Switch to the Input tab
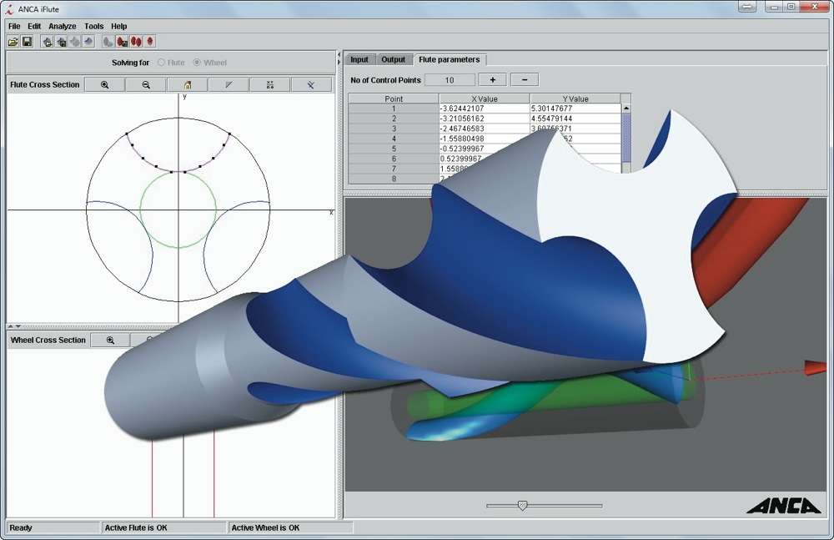Image resolution: width=834 pixels, height=540 pixels. [x=359, y=59]
